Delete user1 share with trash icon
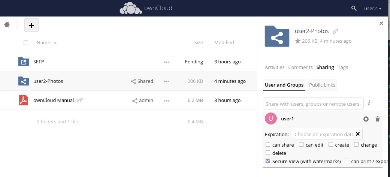Viewport: 390px width, 177px height. click(378, 119)
